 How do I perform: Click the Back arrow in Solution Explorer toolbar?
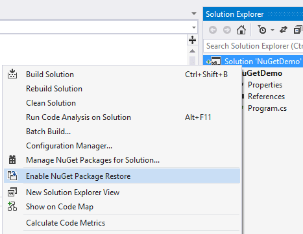point(213,30)
